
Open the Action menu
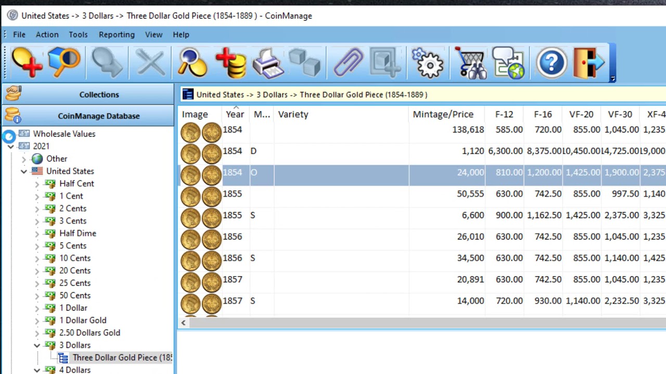point(47,34)
